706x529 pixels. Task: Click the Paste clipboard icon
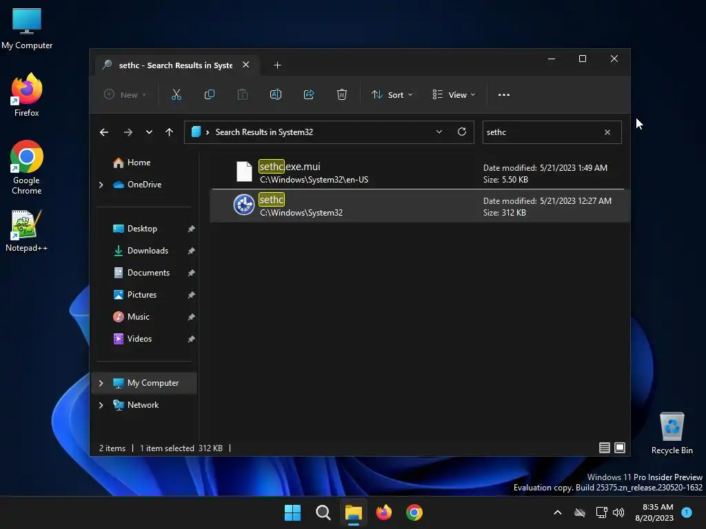243,94
